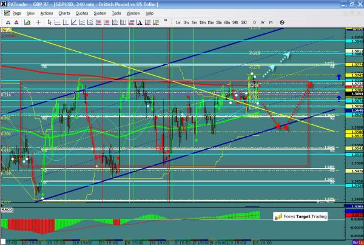Open the Help menu
The width and height of the screenshot is (364, 245).
[149, 13]
